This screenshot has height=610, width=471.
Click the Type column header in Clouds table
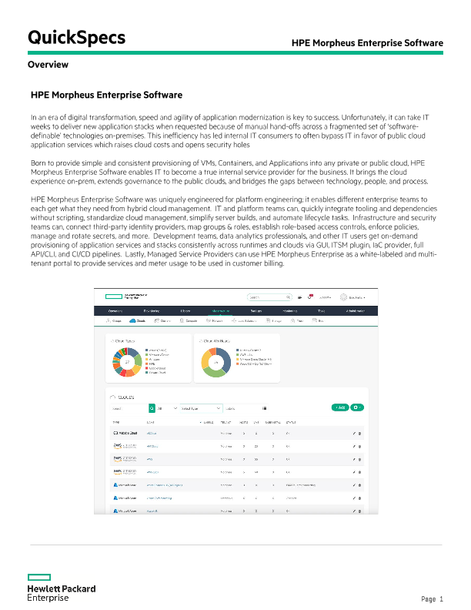115,422
